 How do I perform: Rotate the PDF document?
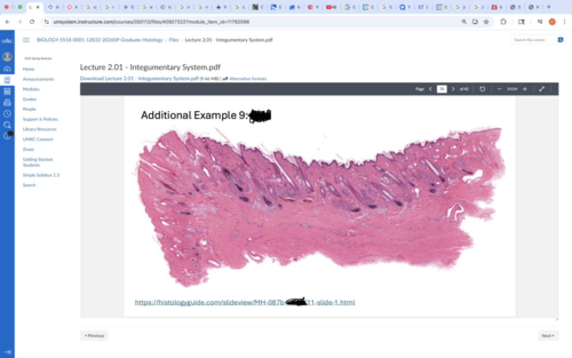point(482,89)
